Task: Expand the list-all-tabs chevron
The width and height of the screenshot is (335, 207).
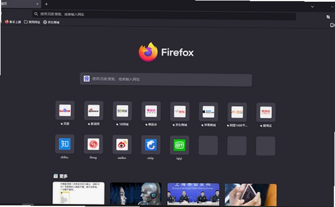Action: click(x=312, y=7)
